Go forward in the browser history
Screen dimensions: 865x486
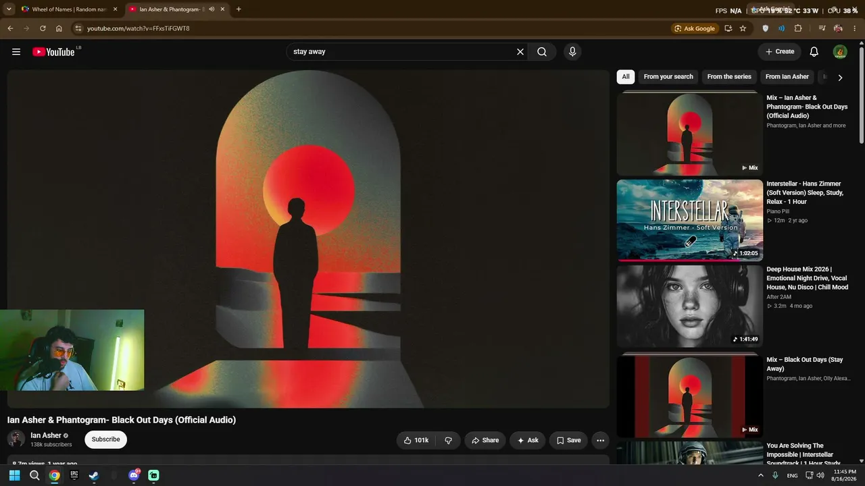coord(26,28)
